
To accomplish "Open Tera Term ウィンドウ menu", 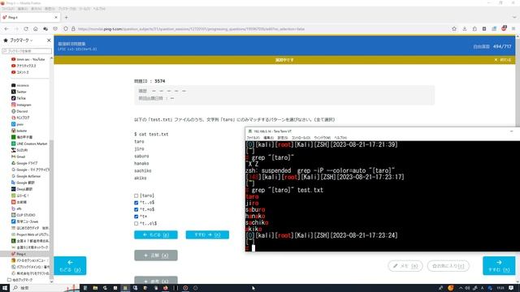I will coord(323,138).
